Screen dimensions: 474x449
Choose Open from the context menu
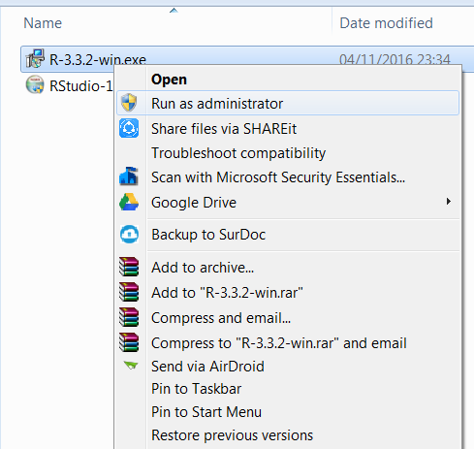[x=169, y=80]
